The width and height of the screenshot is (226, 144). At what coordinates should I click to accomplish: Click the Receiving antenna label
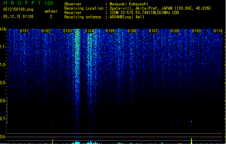[x=83, y=17]
